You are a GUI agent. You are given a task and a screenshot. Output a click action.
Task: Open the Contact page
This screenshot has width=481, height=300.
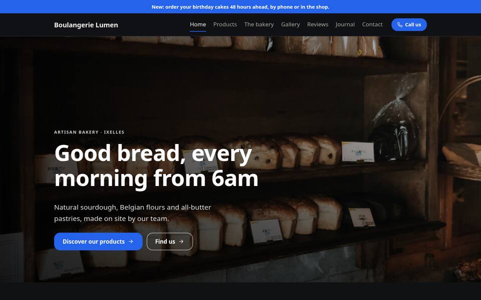point(372,24)
